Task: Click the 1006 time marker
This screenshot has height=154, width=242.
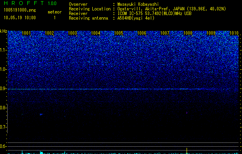Action: pos(142,33)
